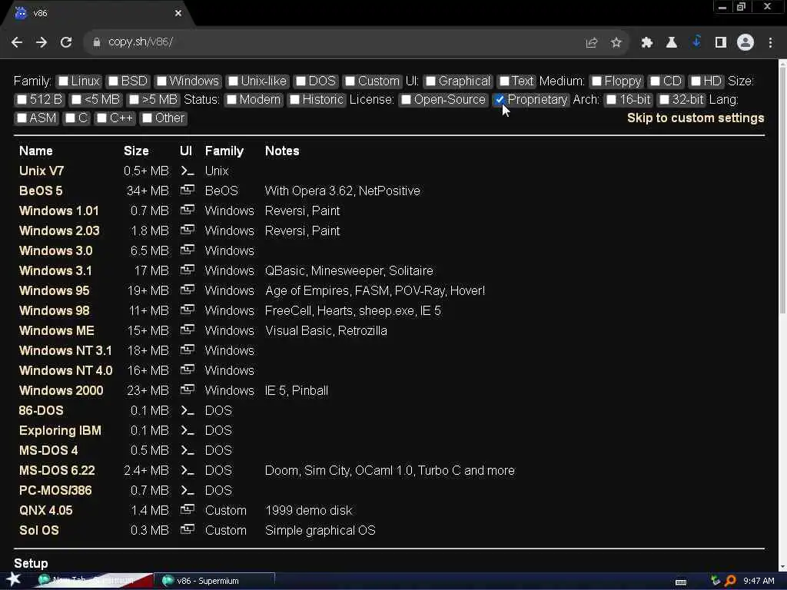Click the browser forward arrow
Image resolution: width=787 pixels, height=590 pixels.
(42, 43)
